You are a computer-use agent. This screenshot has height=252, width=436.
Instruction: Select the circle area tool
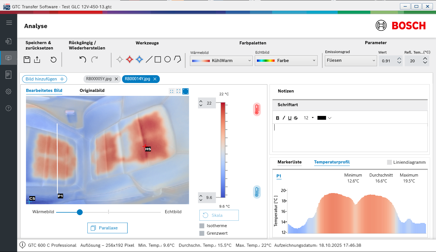[168, 59]
